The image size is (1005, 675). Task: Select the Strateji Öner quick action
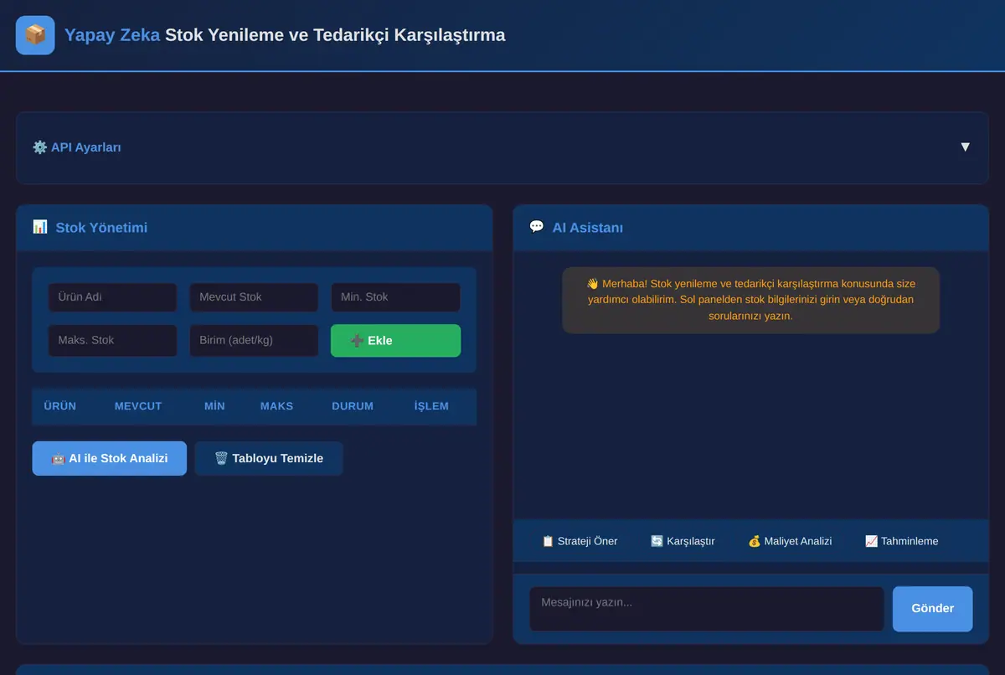(580, 541)
